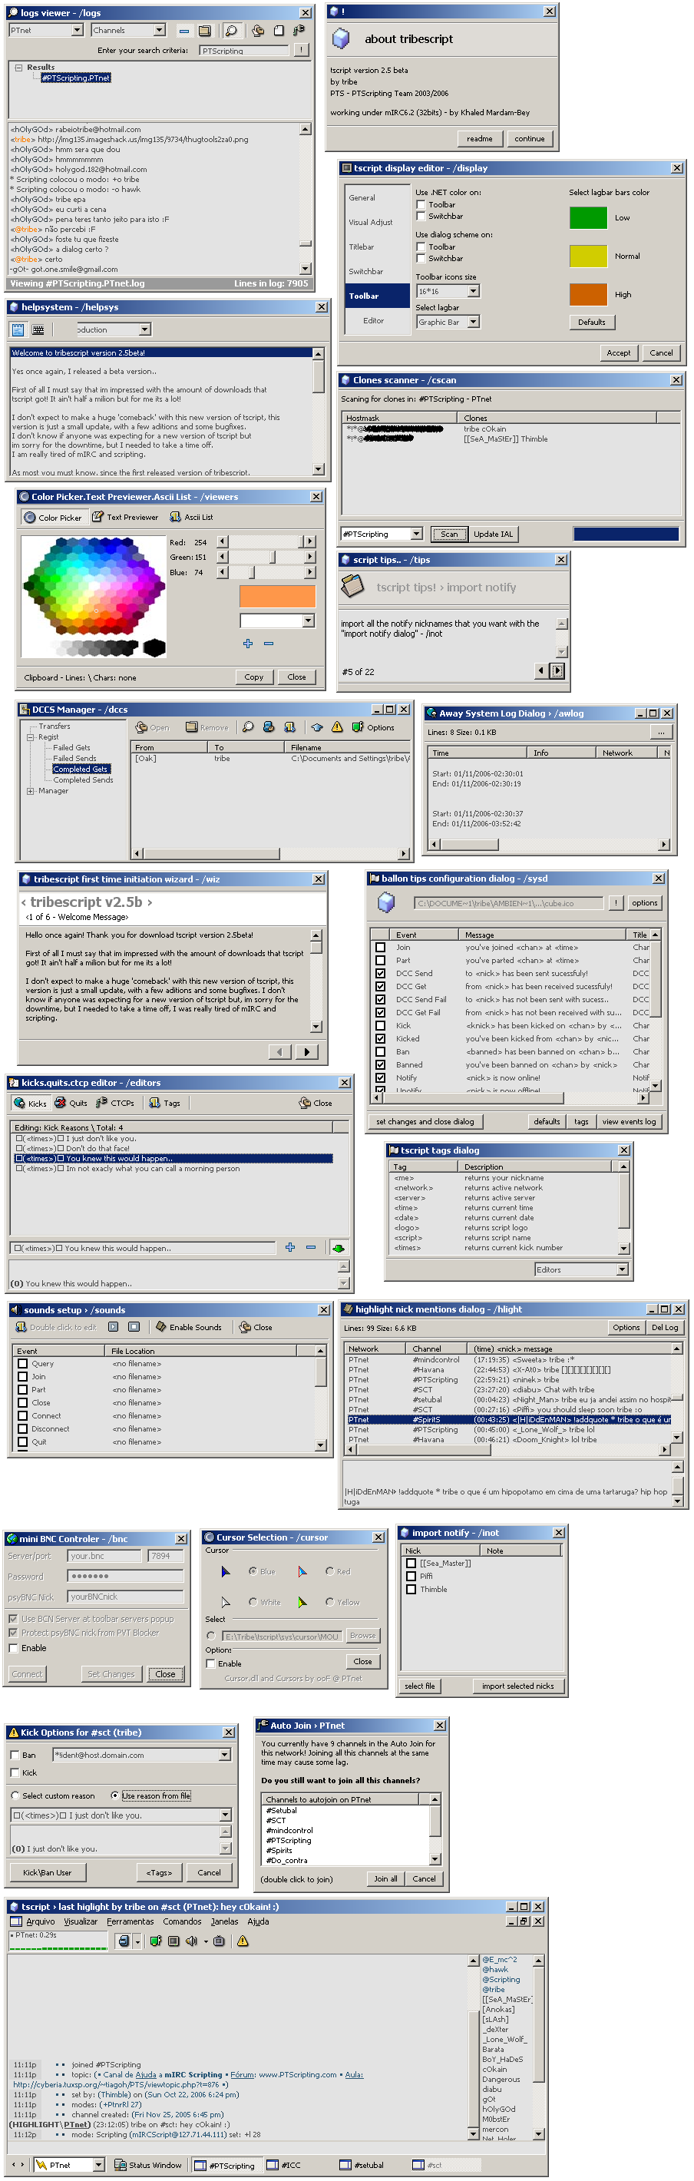Toggle the Kicked event checkbox in balloon tips
Image resolution: width=694 pixels, height=2181 pixels.
pos(380,1039)
